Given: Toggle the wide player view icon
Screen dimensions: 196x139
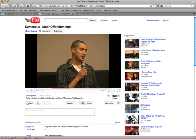Looking at the screenshot, I should [x=109, y=90].
